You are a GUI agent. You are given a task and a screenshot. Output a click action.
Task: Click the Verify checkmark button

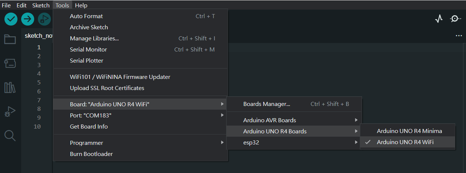[11, 19]
